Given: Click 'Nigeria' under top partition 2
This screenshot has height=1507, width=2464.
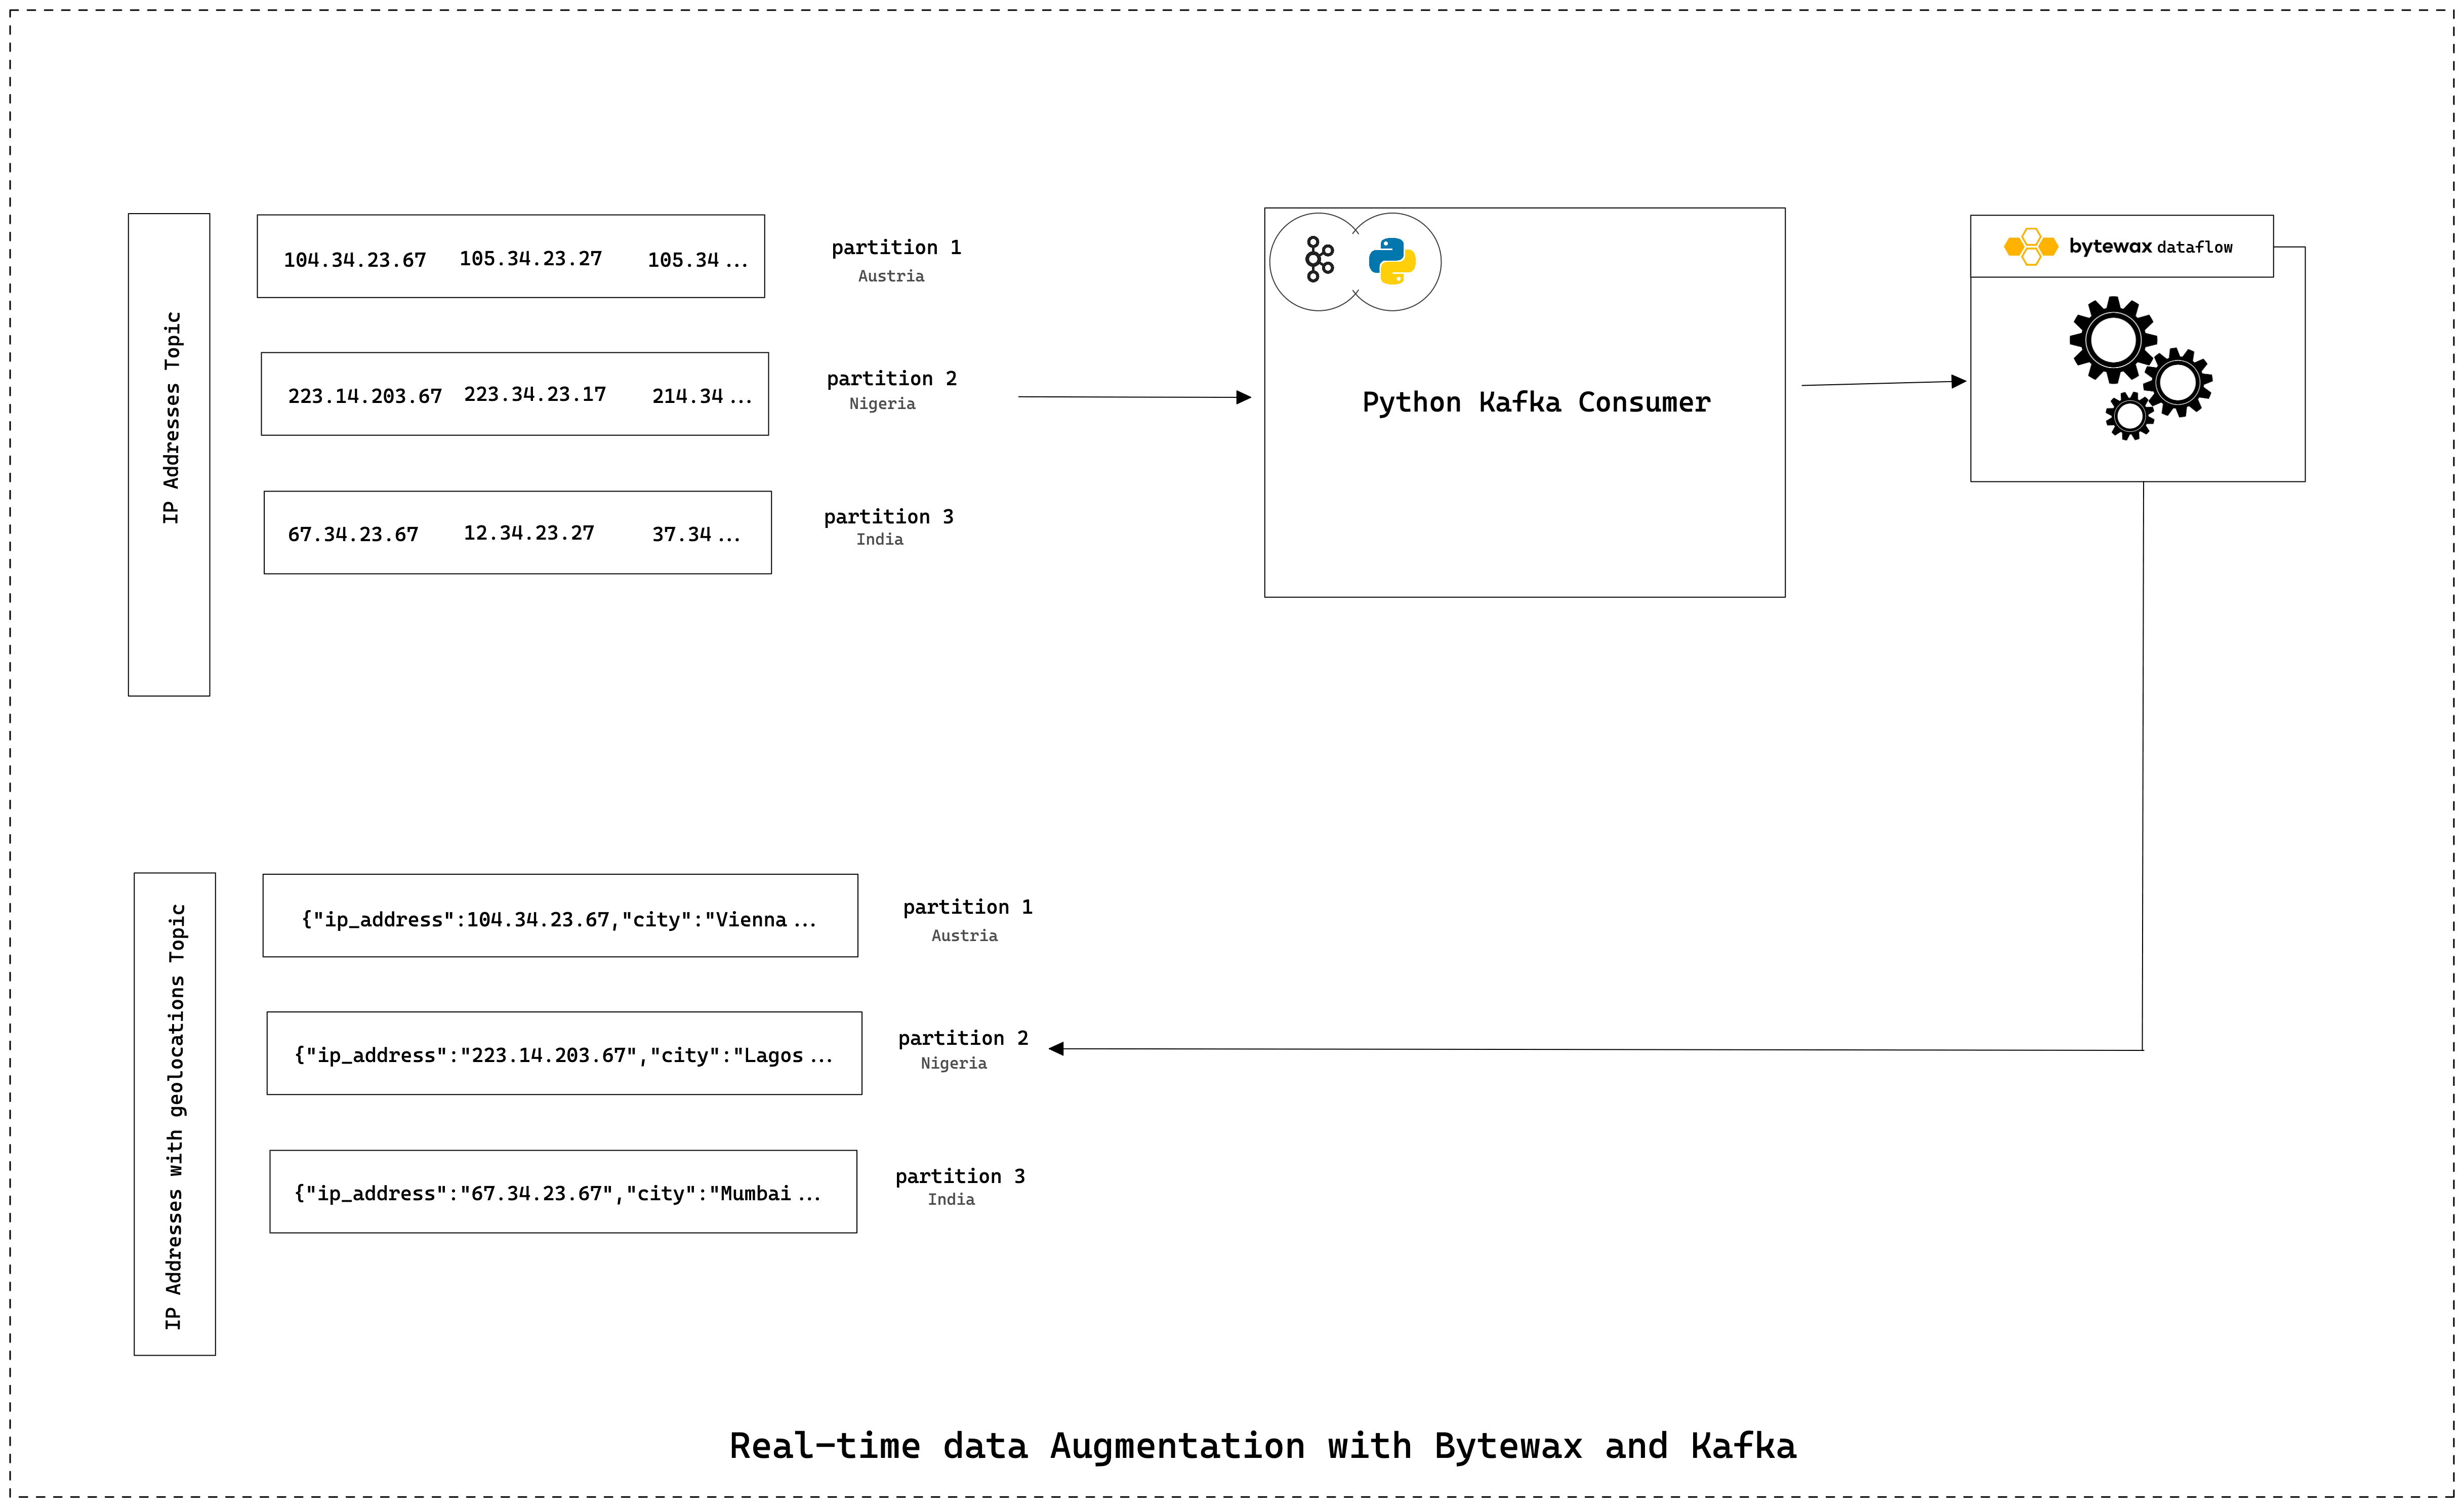Looking at the screenshot, I should click(882, 404).
